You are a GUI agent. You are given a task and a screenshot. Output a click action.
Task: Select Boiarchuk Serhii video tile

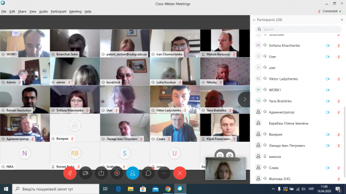[75, 43]
